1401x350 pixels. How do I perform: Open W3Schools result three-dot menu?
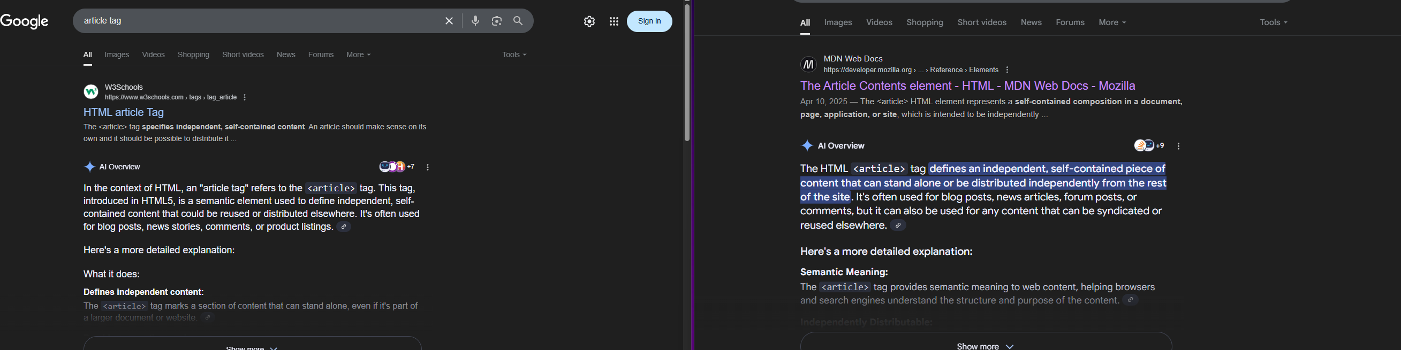coord(245,98)
